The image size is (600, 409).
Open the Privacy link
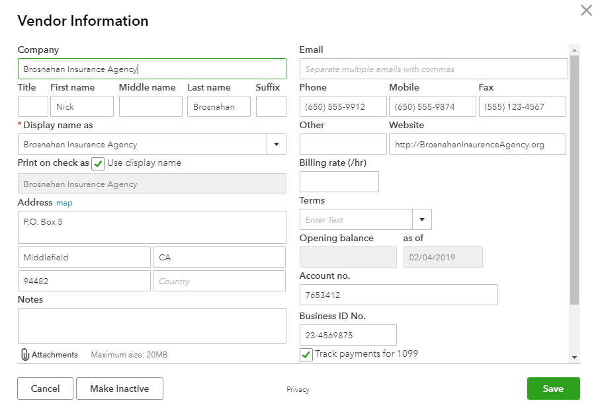(x=298, y=389)
